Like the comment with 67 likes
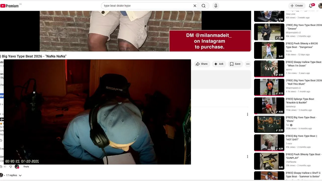 (x=1, y=166)
